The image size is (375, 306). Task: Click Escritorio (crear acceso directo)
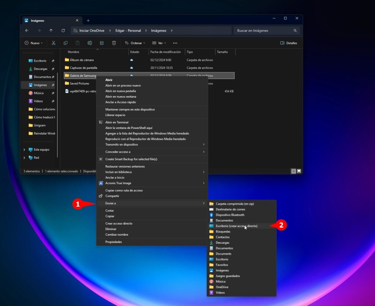pos(242,226)
